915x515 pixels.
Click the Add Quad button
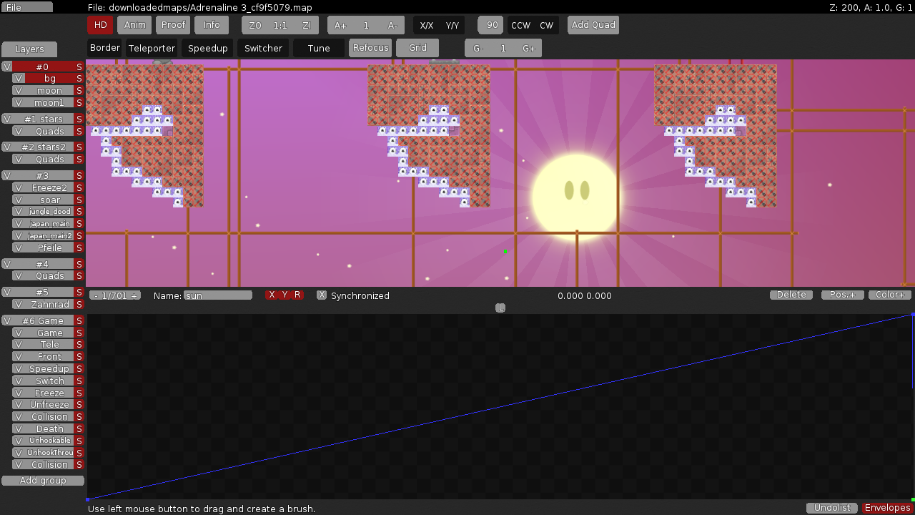[593, 25]
